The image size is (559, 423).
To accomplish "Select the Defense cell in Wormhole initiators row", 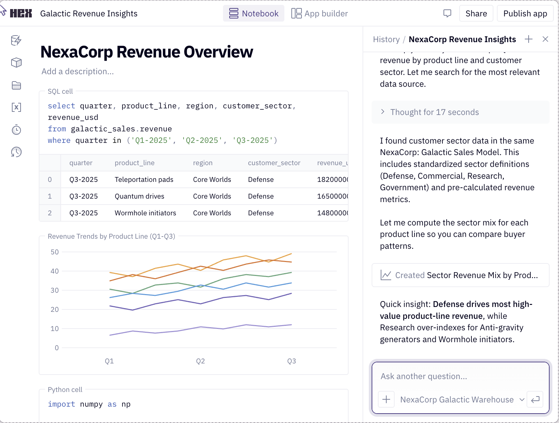I will pyautogui.click(x=261, y=213).
